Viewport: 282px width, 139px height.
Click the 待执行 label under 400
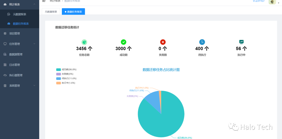click(x=202, y=55)
